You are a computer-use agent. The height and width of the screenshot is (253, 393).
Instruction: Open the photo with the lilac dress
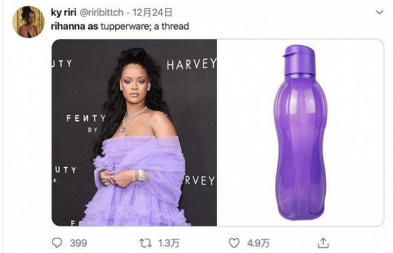(134, 133)
